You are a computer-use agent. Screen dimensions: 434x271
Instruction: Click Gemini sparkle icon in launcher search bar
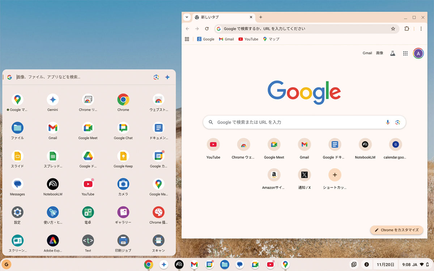pos(167,77)
